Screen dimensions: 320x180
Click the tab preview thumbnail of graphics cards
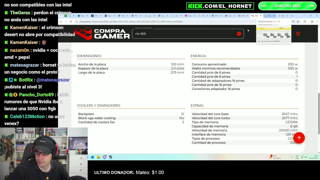click(274, 33)
